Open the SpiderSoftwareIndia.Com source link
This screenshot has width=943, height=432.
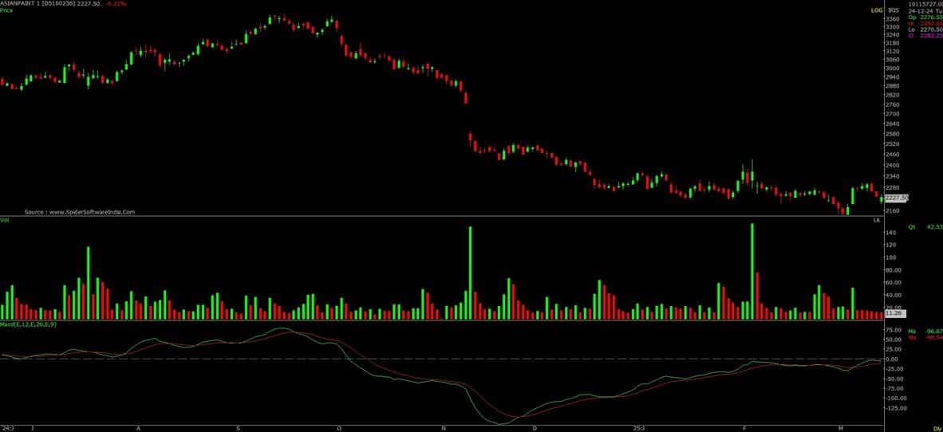(80, 212)
